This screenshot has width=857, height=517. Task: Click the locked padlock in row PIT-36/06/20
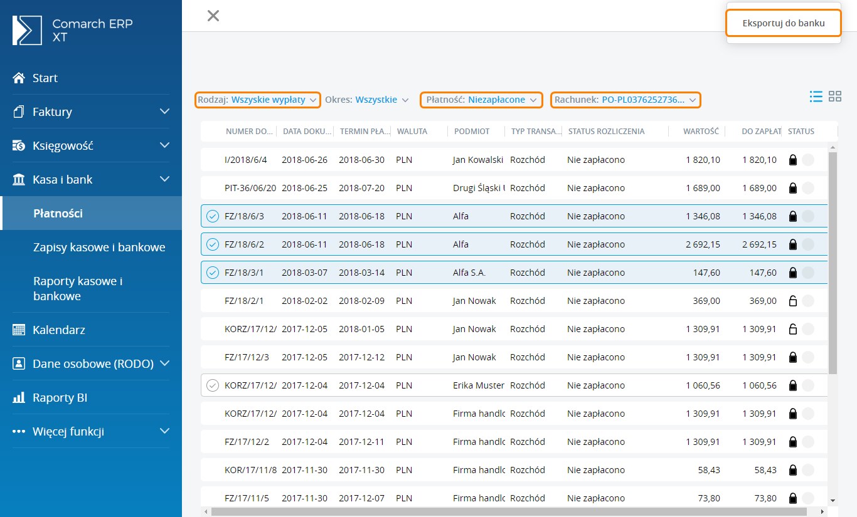point(792,188)
